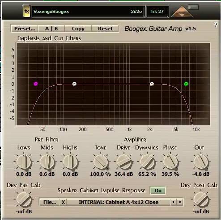
Task: Click the v1.5 version link
Action: 191,29
